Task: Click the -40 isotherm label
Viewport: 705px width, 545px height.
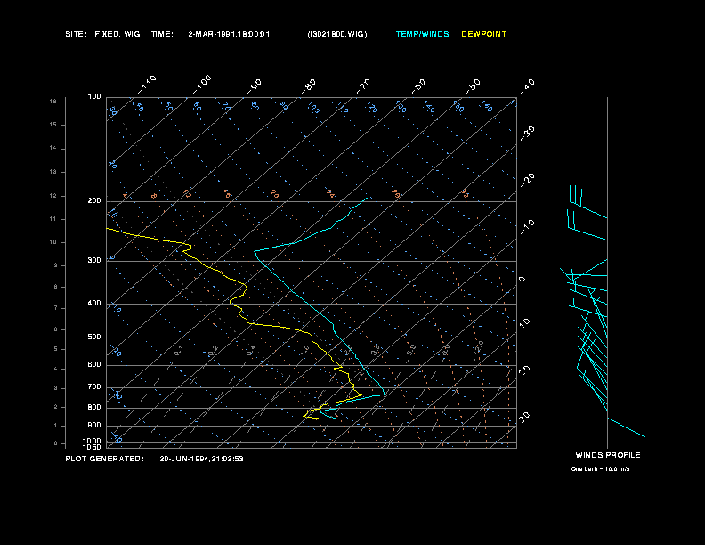Action: (527, 86)
